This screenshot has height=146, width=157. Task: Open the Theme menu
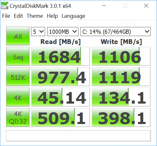35,16
